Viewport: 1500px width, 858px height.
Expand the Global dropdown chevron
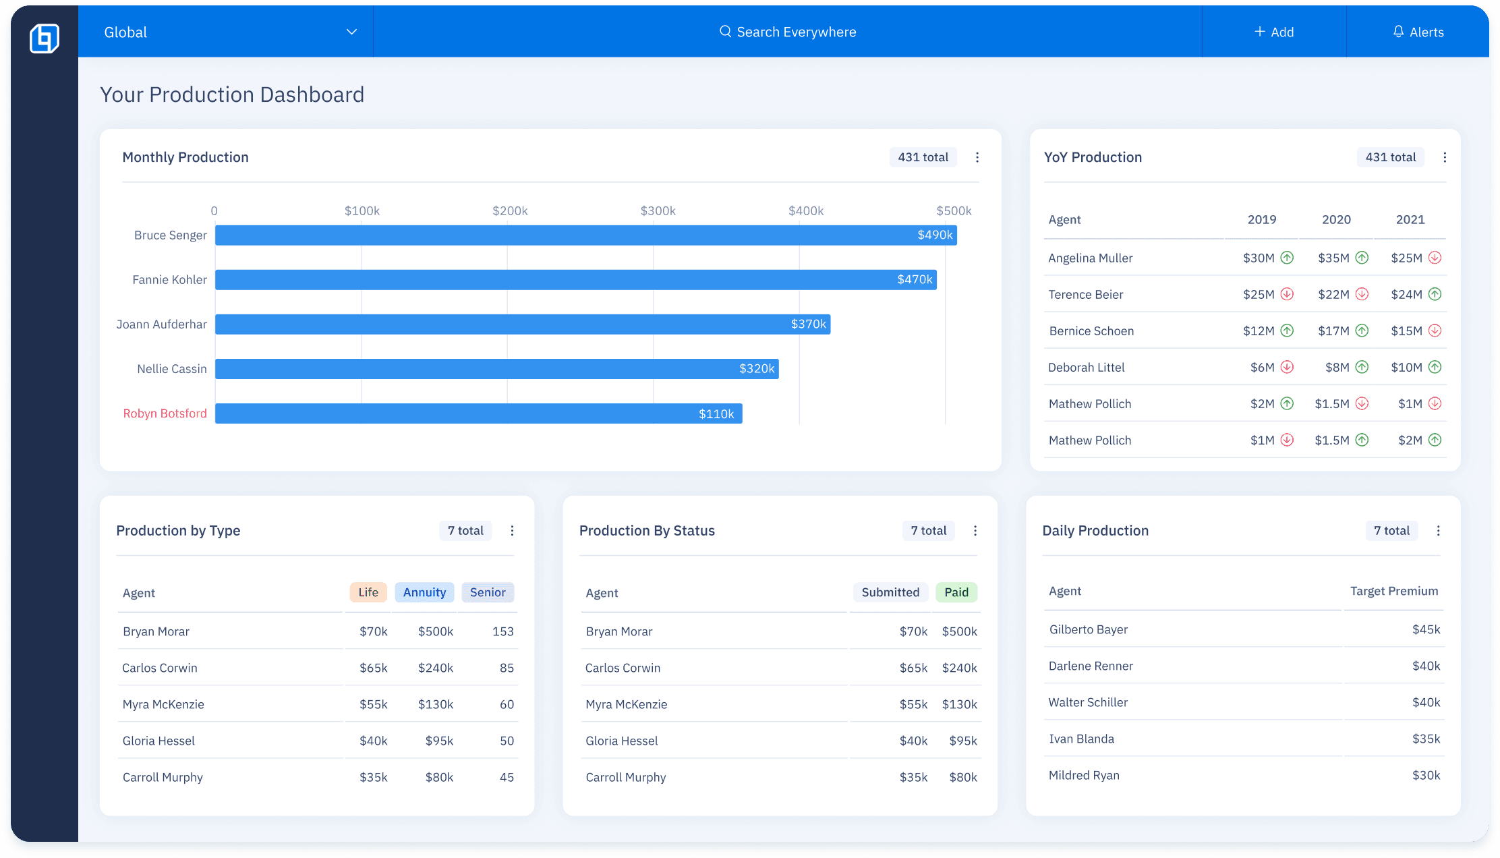tap(351, 32)
